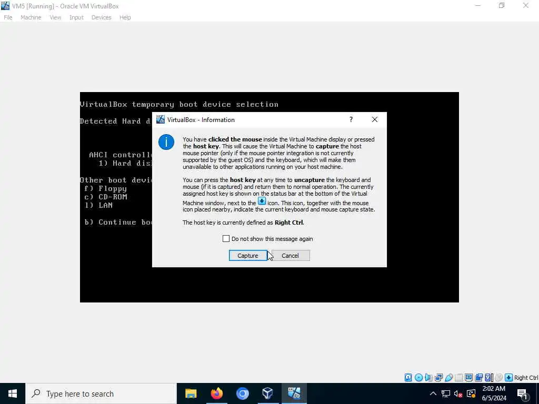Click the small host-key arrow icon in the message text

pyautogui.click(x=262, y=201)
